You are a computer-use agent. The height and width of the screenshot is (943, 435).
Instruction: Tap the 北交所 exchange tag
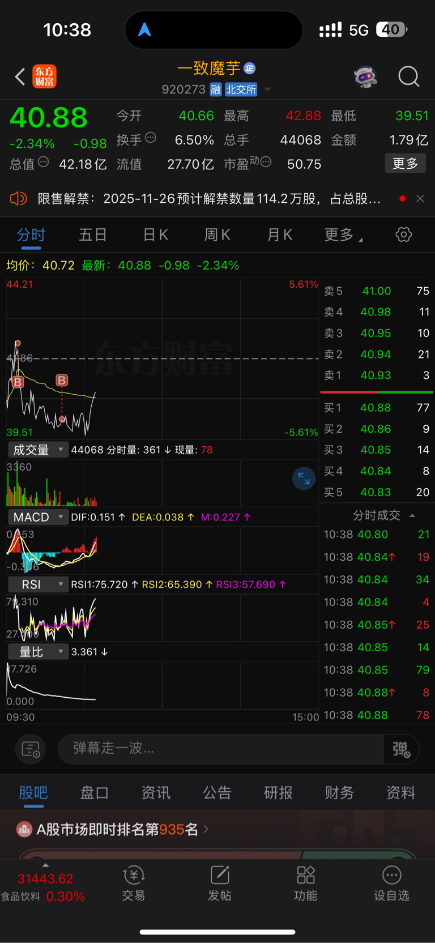(x=241, y=89)
